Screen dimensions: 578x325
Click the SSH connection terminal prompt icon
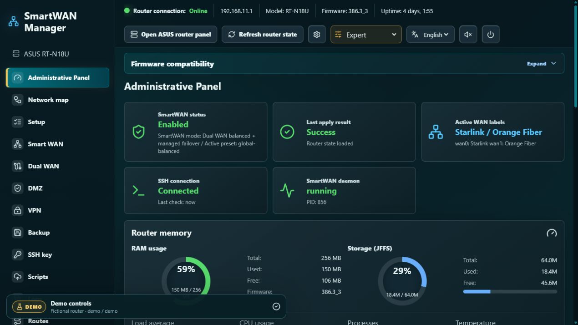point(138,191)
